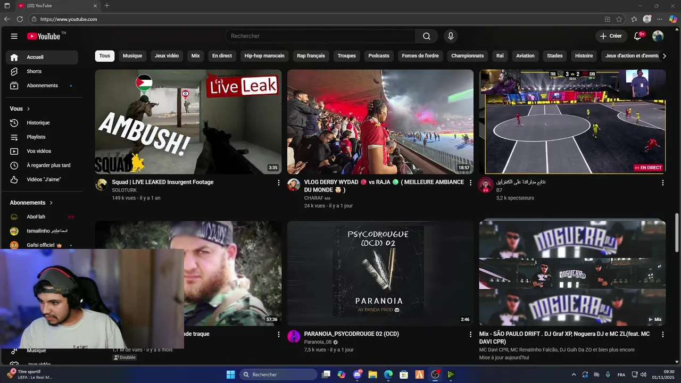Click the CHARAF channel avatar
This screenshot has width=681, height=383.
point(294,185)
